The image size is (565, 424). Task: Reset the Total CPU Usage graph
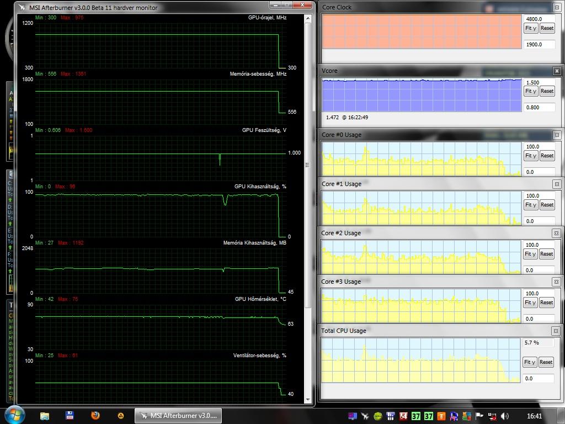pos(546,362)
